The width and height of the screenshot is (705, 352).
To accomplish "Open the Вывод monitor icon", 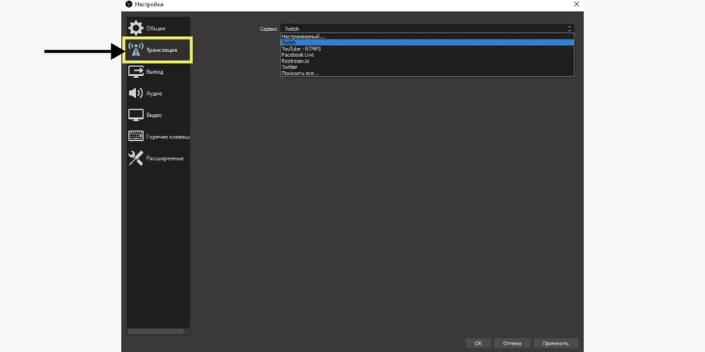I will pos(136,72).
